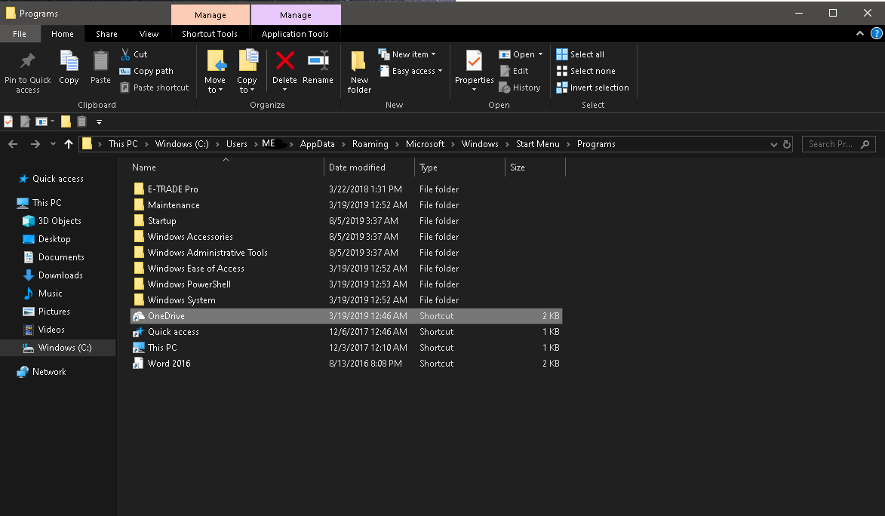This screenshot has width=885, height=516.
Task: Select the Windows Ease of Access folder
Action: (x=346, y=268)
